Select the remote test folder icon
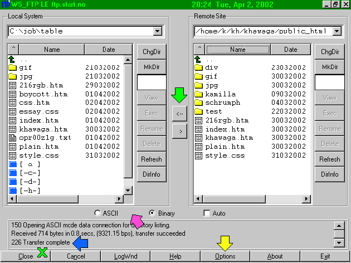This screenshot has height=263, width=351. pos(198,111)
